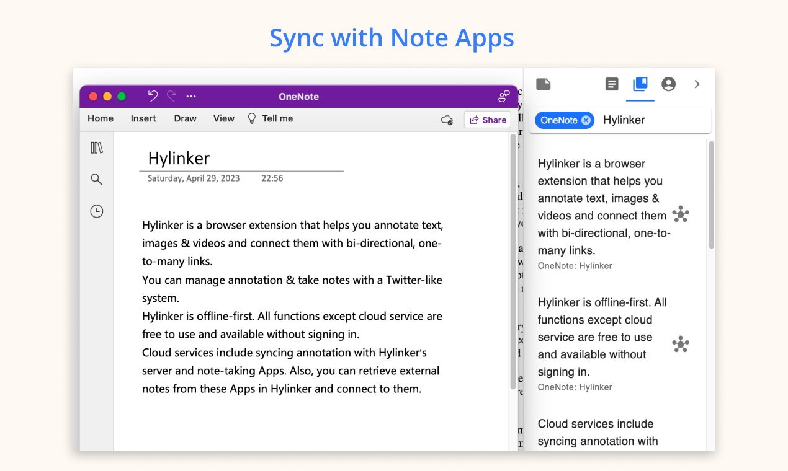Image resolution: width=788 pixels, height=471 pixels.
Task: Click the Redo arrow in OneNote title bar
Action: [172, 96]
